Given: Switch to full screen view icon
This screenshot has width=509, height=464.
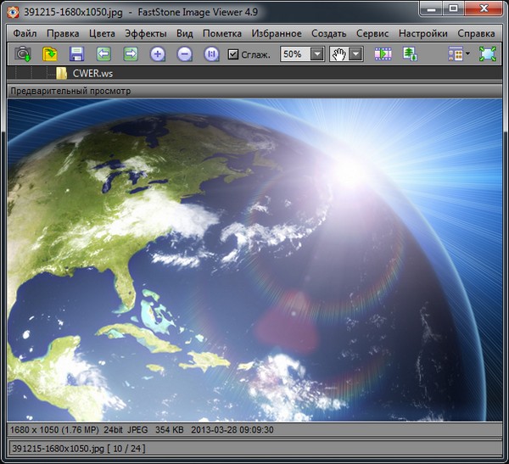Looking at the screenshot, I should 487,54.
